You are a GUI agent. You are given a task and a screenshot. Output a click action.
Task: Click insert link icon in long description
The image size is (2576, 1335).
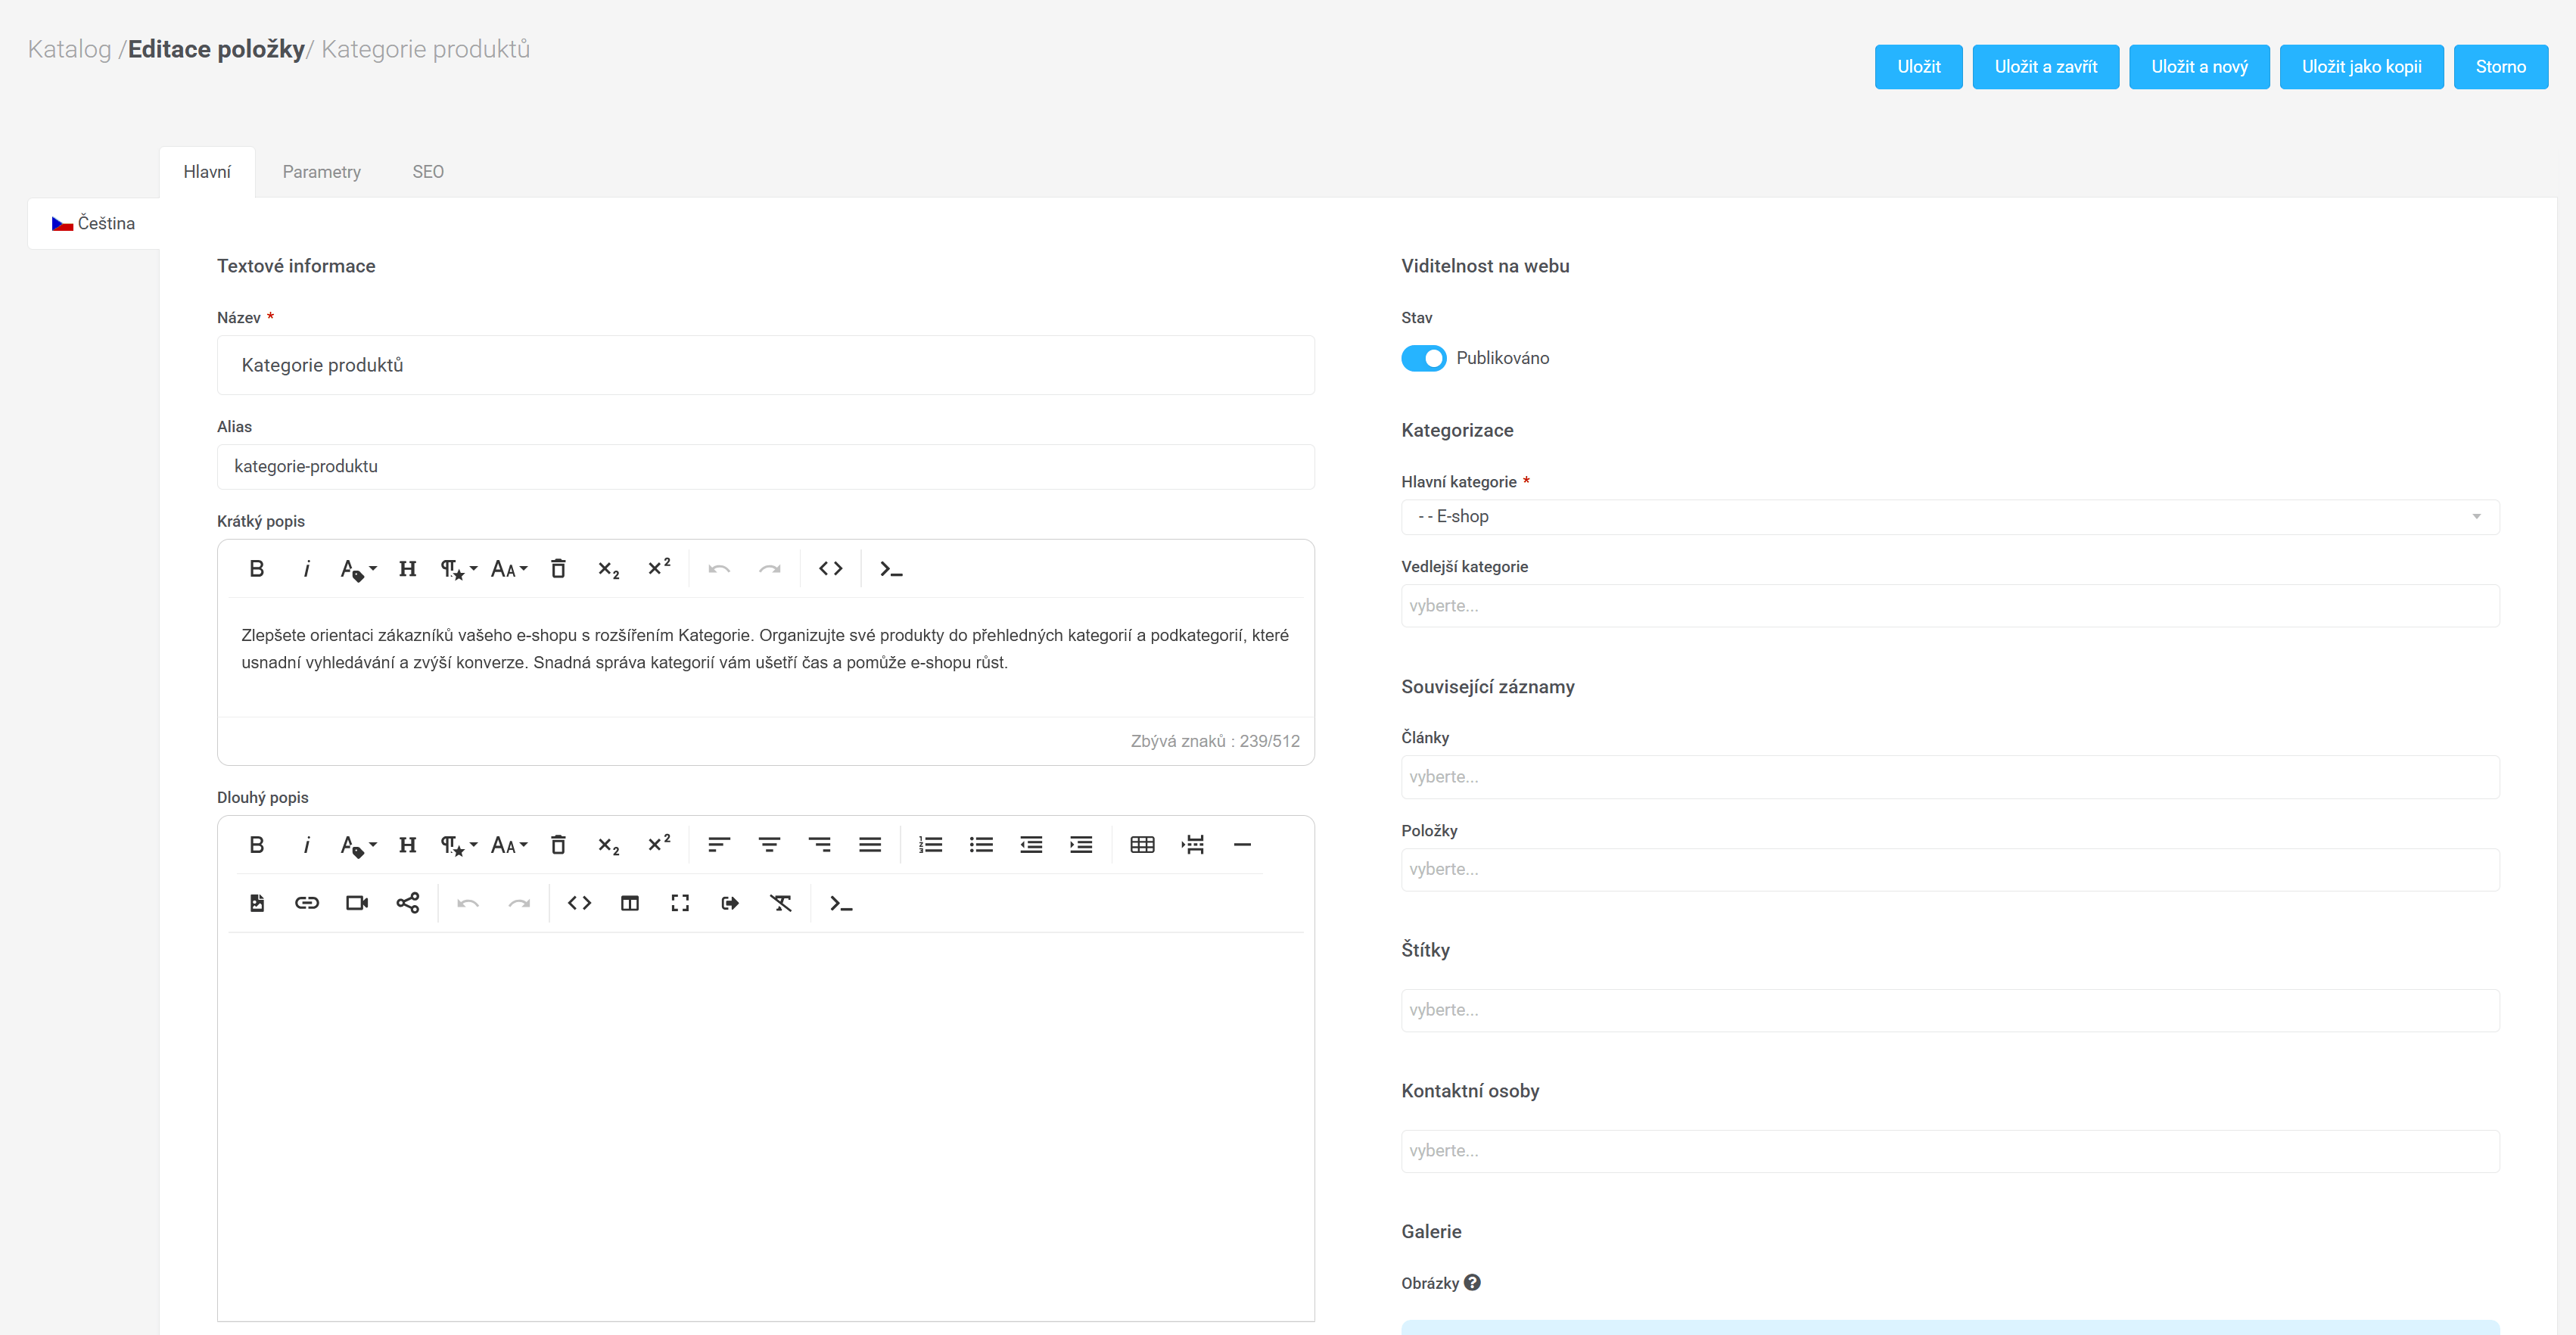(306, 903)
